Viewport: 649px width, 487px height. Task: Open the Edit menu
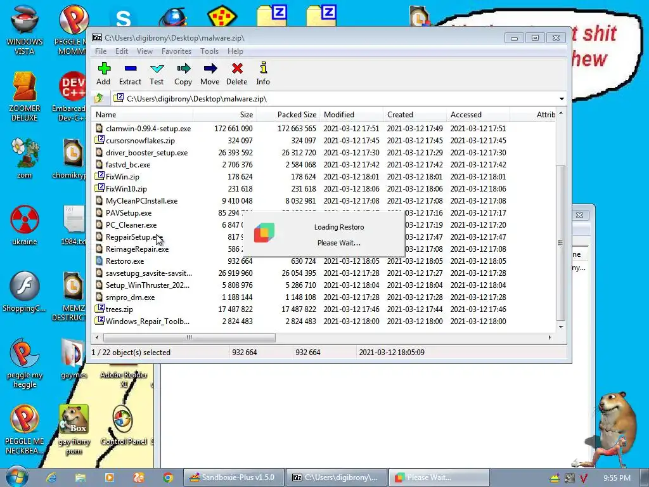coord(121,51)
